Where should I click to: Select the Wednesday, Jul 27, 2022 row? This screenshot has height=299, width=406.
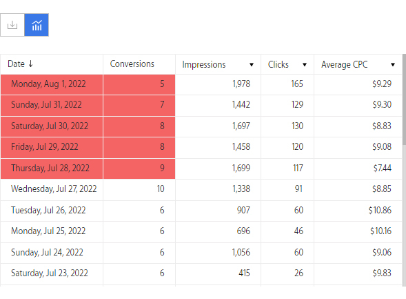[x=201, y=189]
